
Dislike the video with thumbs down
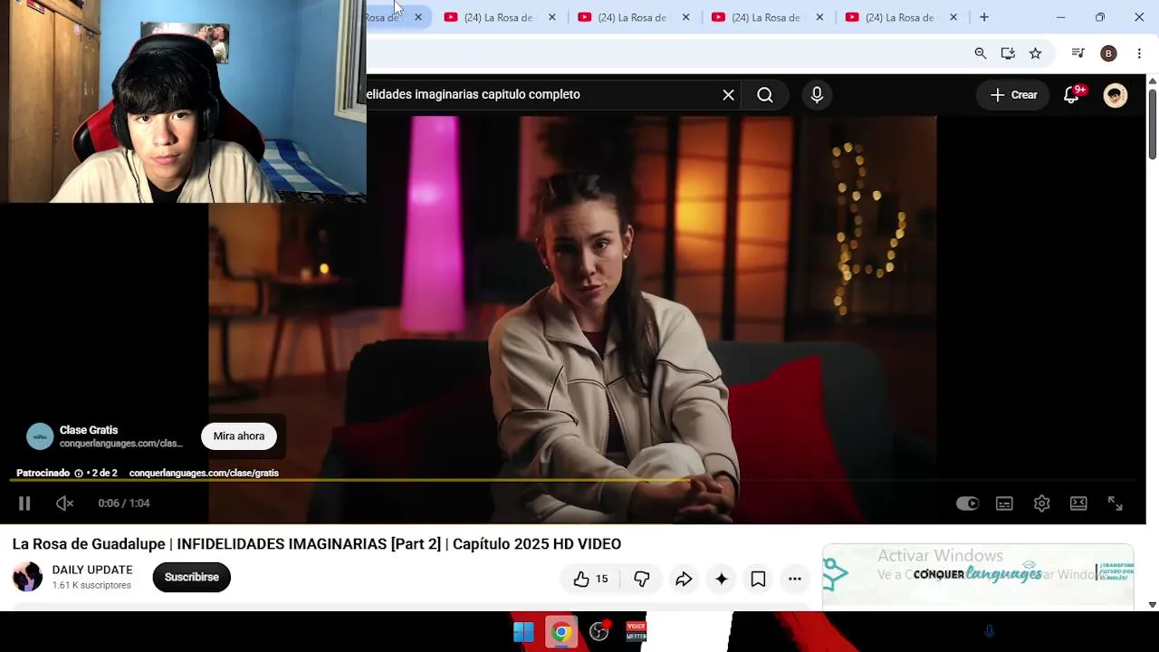point(641,579)
